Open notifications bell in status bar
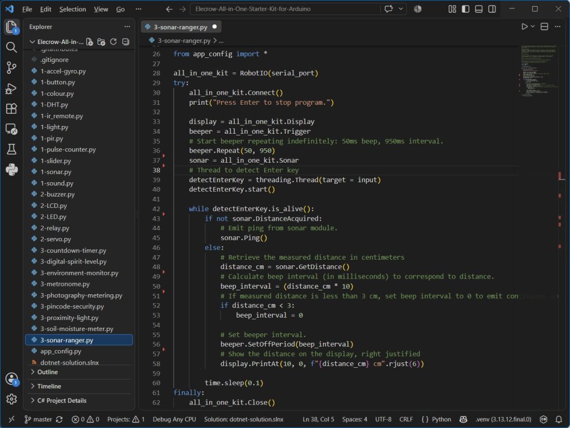This screenshot has height=428, width=570. (x=559, y=419)
